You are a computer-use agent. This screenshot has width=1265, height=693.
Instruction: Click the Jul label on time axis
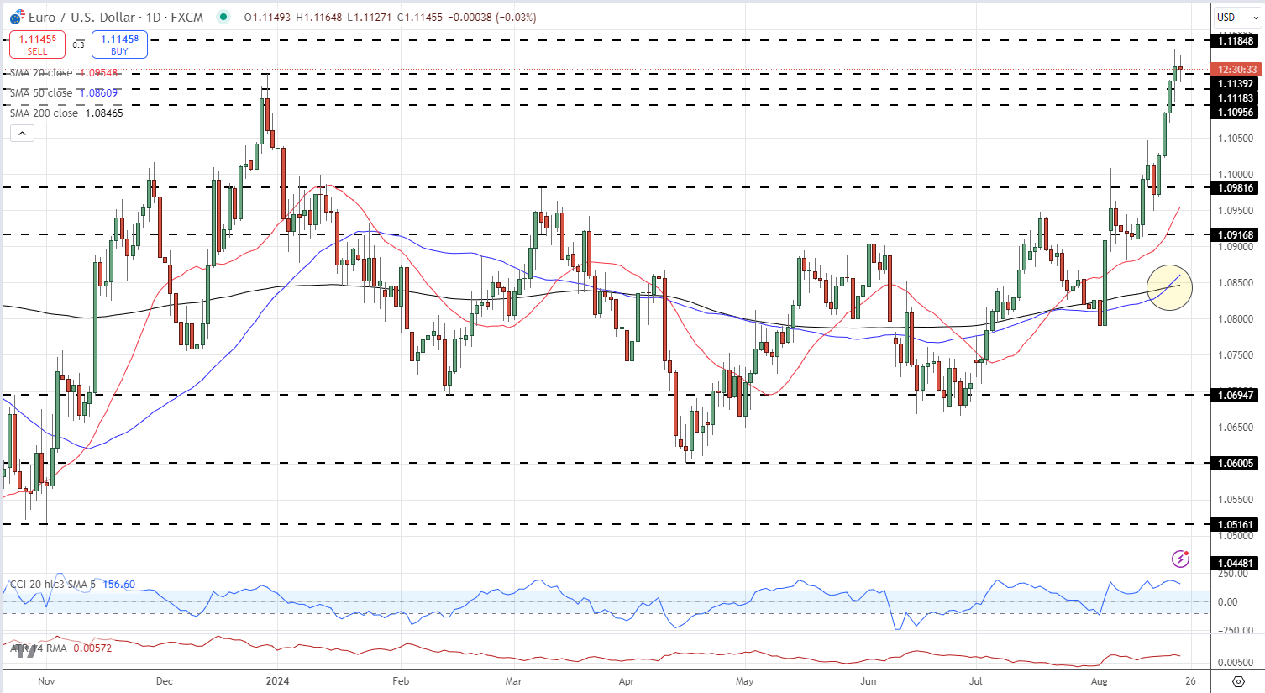(974, 680)
